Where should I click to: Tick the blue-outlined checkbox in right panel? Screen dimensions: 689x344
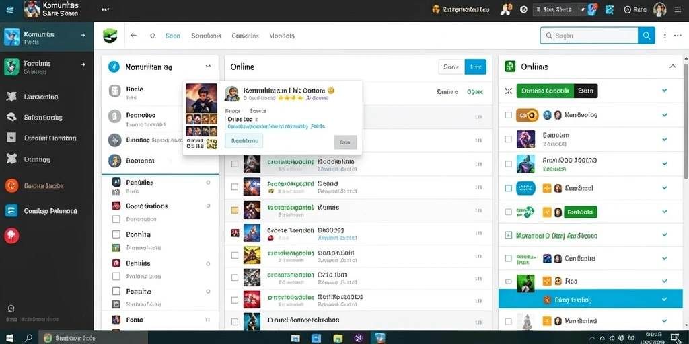click(509, 188)
